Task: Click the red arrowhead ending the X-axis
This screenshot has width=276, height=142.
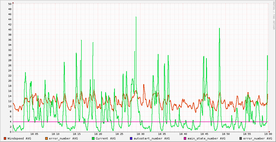Action: coord(270,132)
